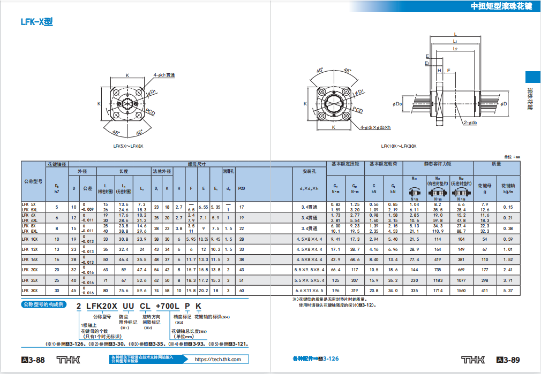Click the 公称型号 column header

pos(33,181)
